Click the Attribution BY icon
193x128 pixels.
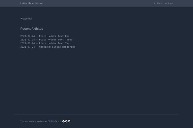pyautogui.click(x=66, y=121)
